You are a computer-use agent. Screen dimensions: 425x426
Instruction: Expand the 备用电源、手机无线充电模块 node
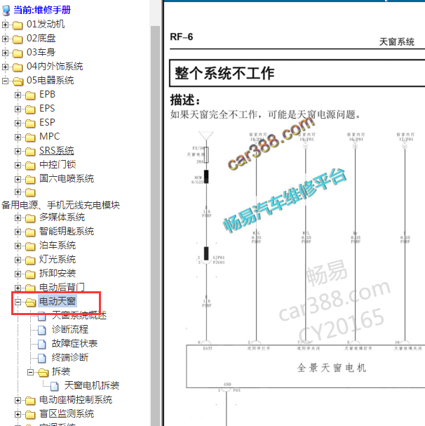click(x=18, y=192)
